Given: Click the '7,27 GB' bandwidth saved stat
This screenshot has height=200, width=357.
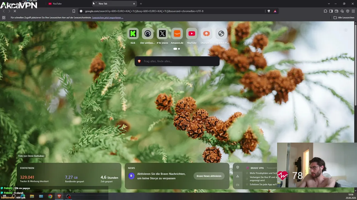Looking at the screenshot, I should 71,177.
